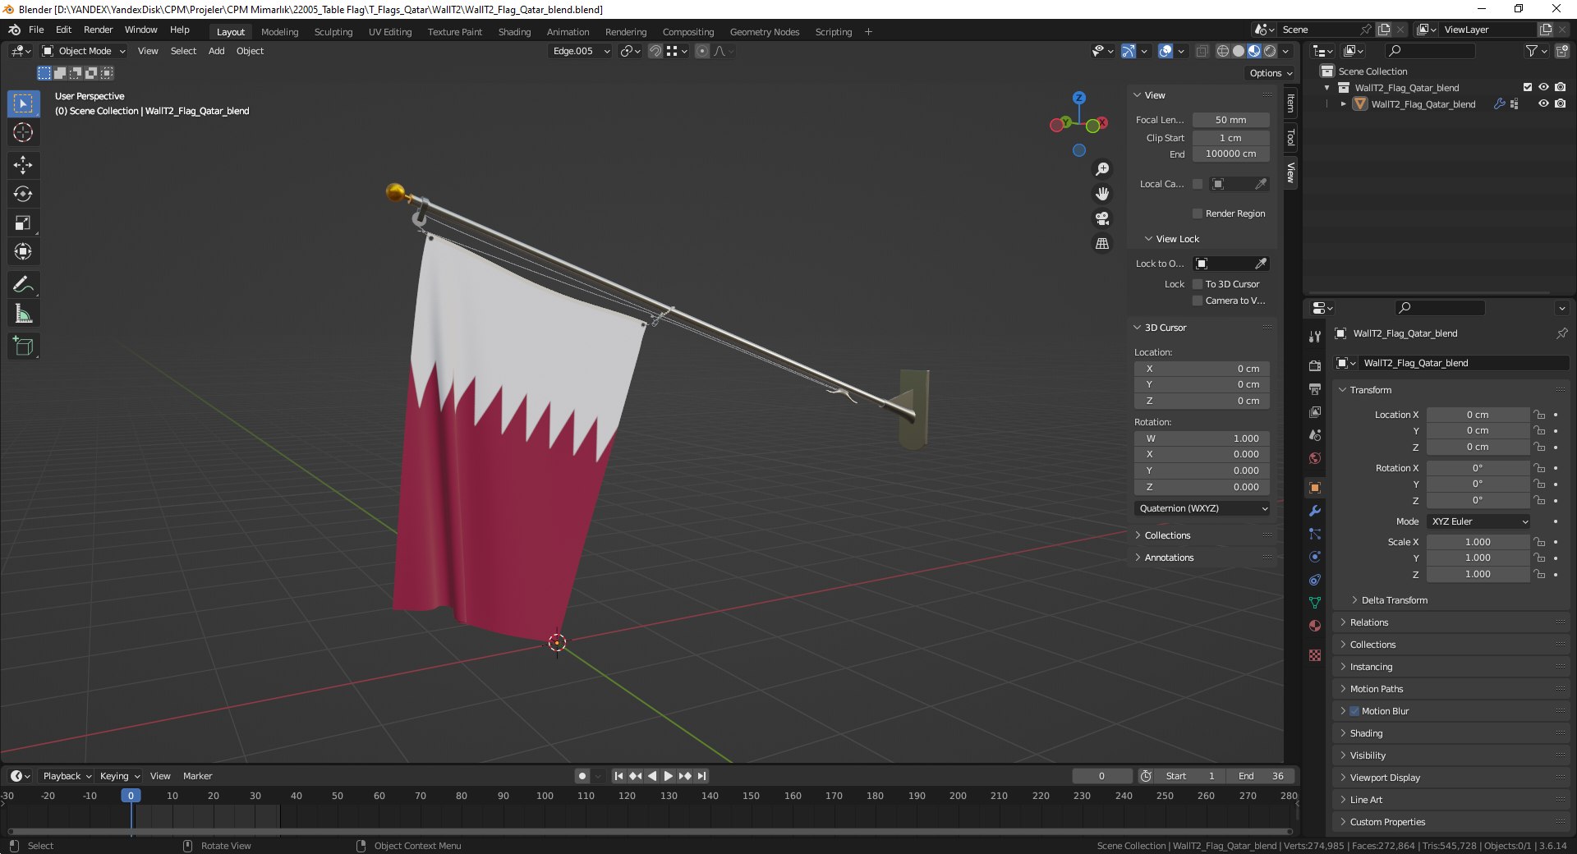This screenshot has width=1577, height=854.
Task: Hide the WallT2_Flag_Qatar_blend object eye icon
Action: point(1543,103)
